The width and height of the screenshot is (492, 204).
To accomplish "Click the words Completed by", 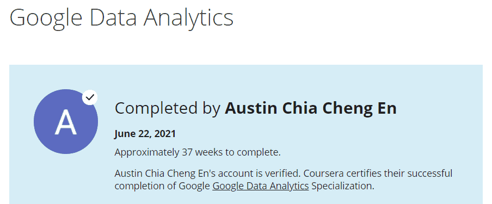I will (168, 109).
